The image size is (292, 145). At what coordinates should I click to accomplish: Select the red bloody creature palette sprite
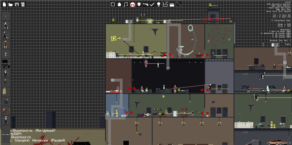[5, 111]
